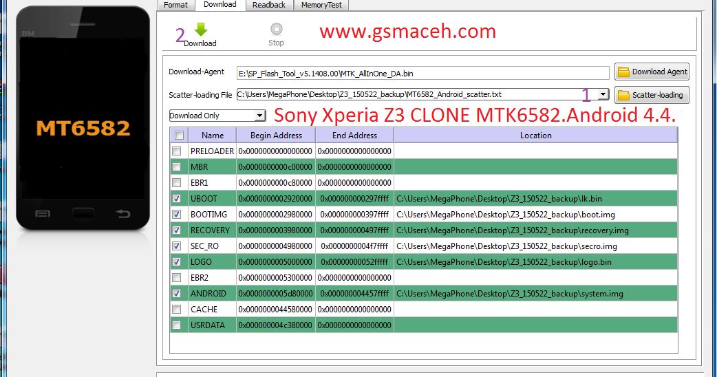This screenshot has width=717, height=377.
Task: Open the Format tab
Action: tap(175, 5)
